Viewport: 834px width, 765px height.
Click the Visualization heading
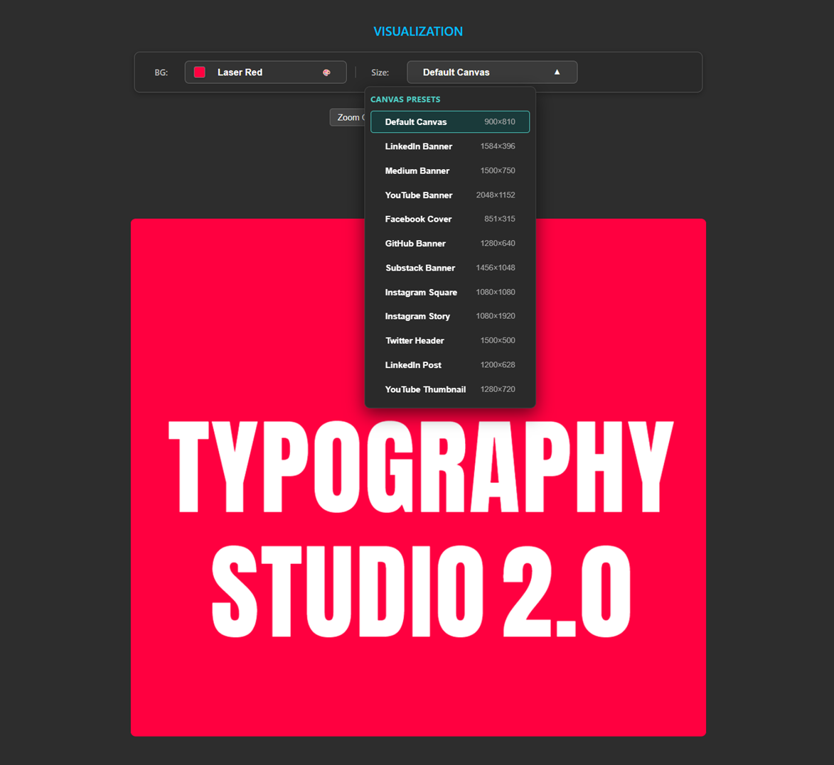point(418,31)
